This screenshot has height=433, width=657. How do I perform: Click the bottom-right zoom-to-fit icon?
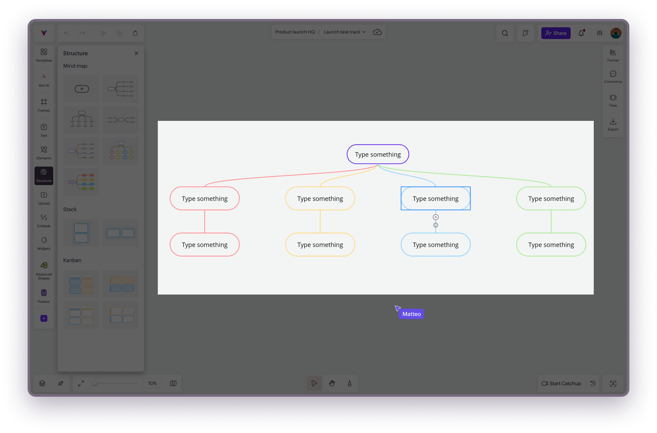coord(613,383)
